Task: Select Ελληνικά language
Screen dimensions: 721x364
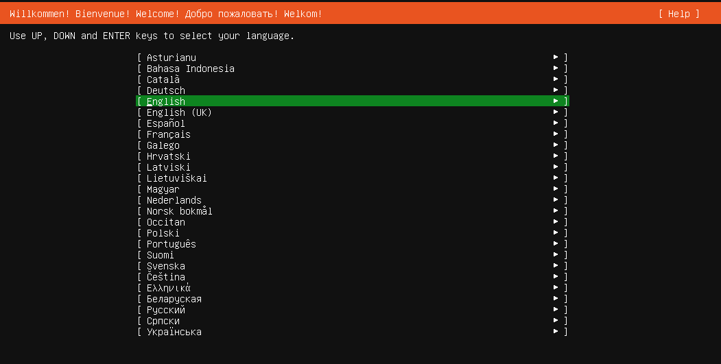Action: (x=353, y=288)
